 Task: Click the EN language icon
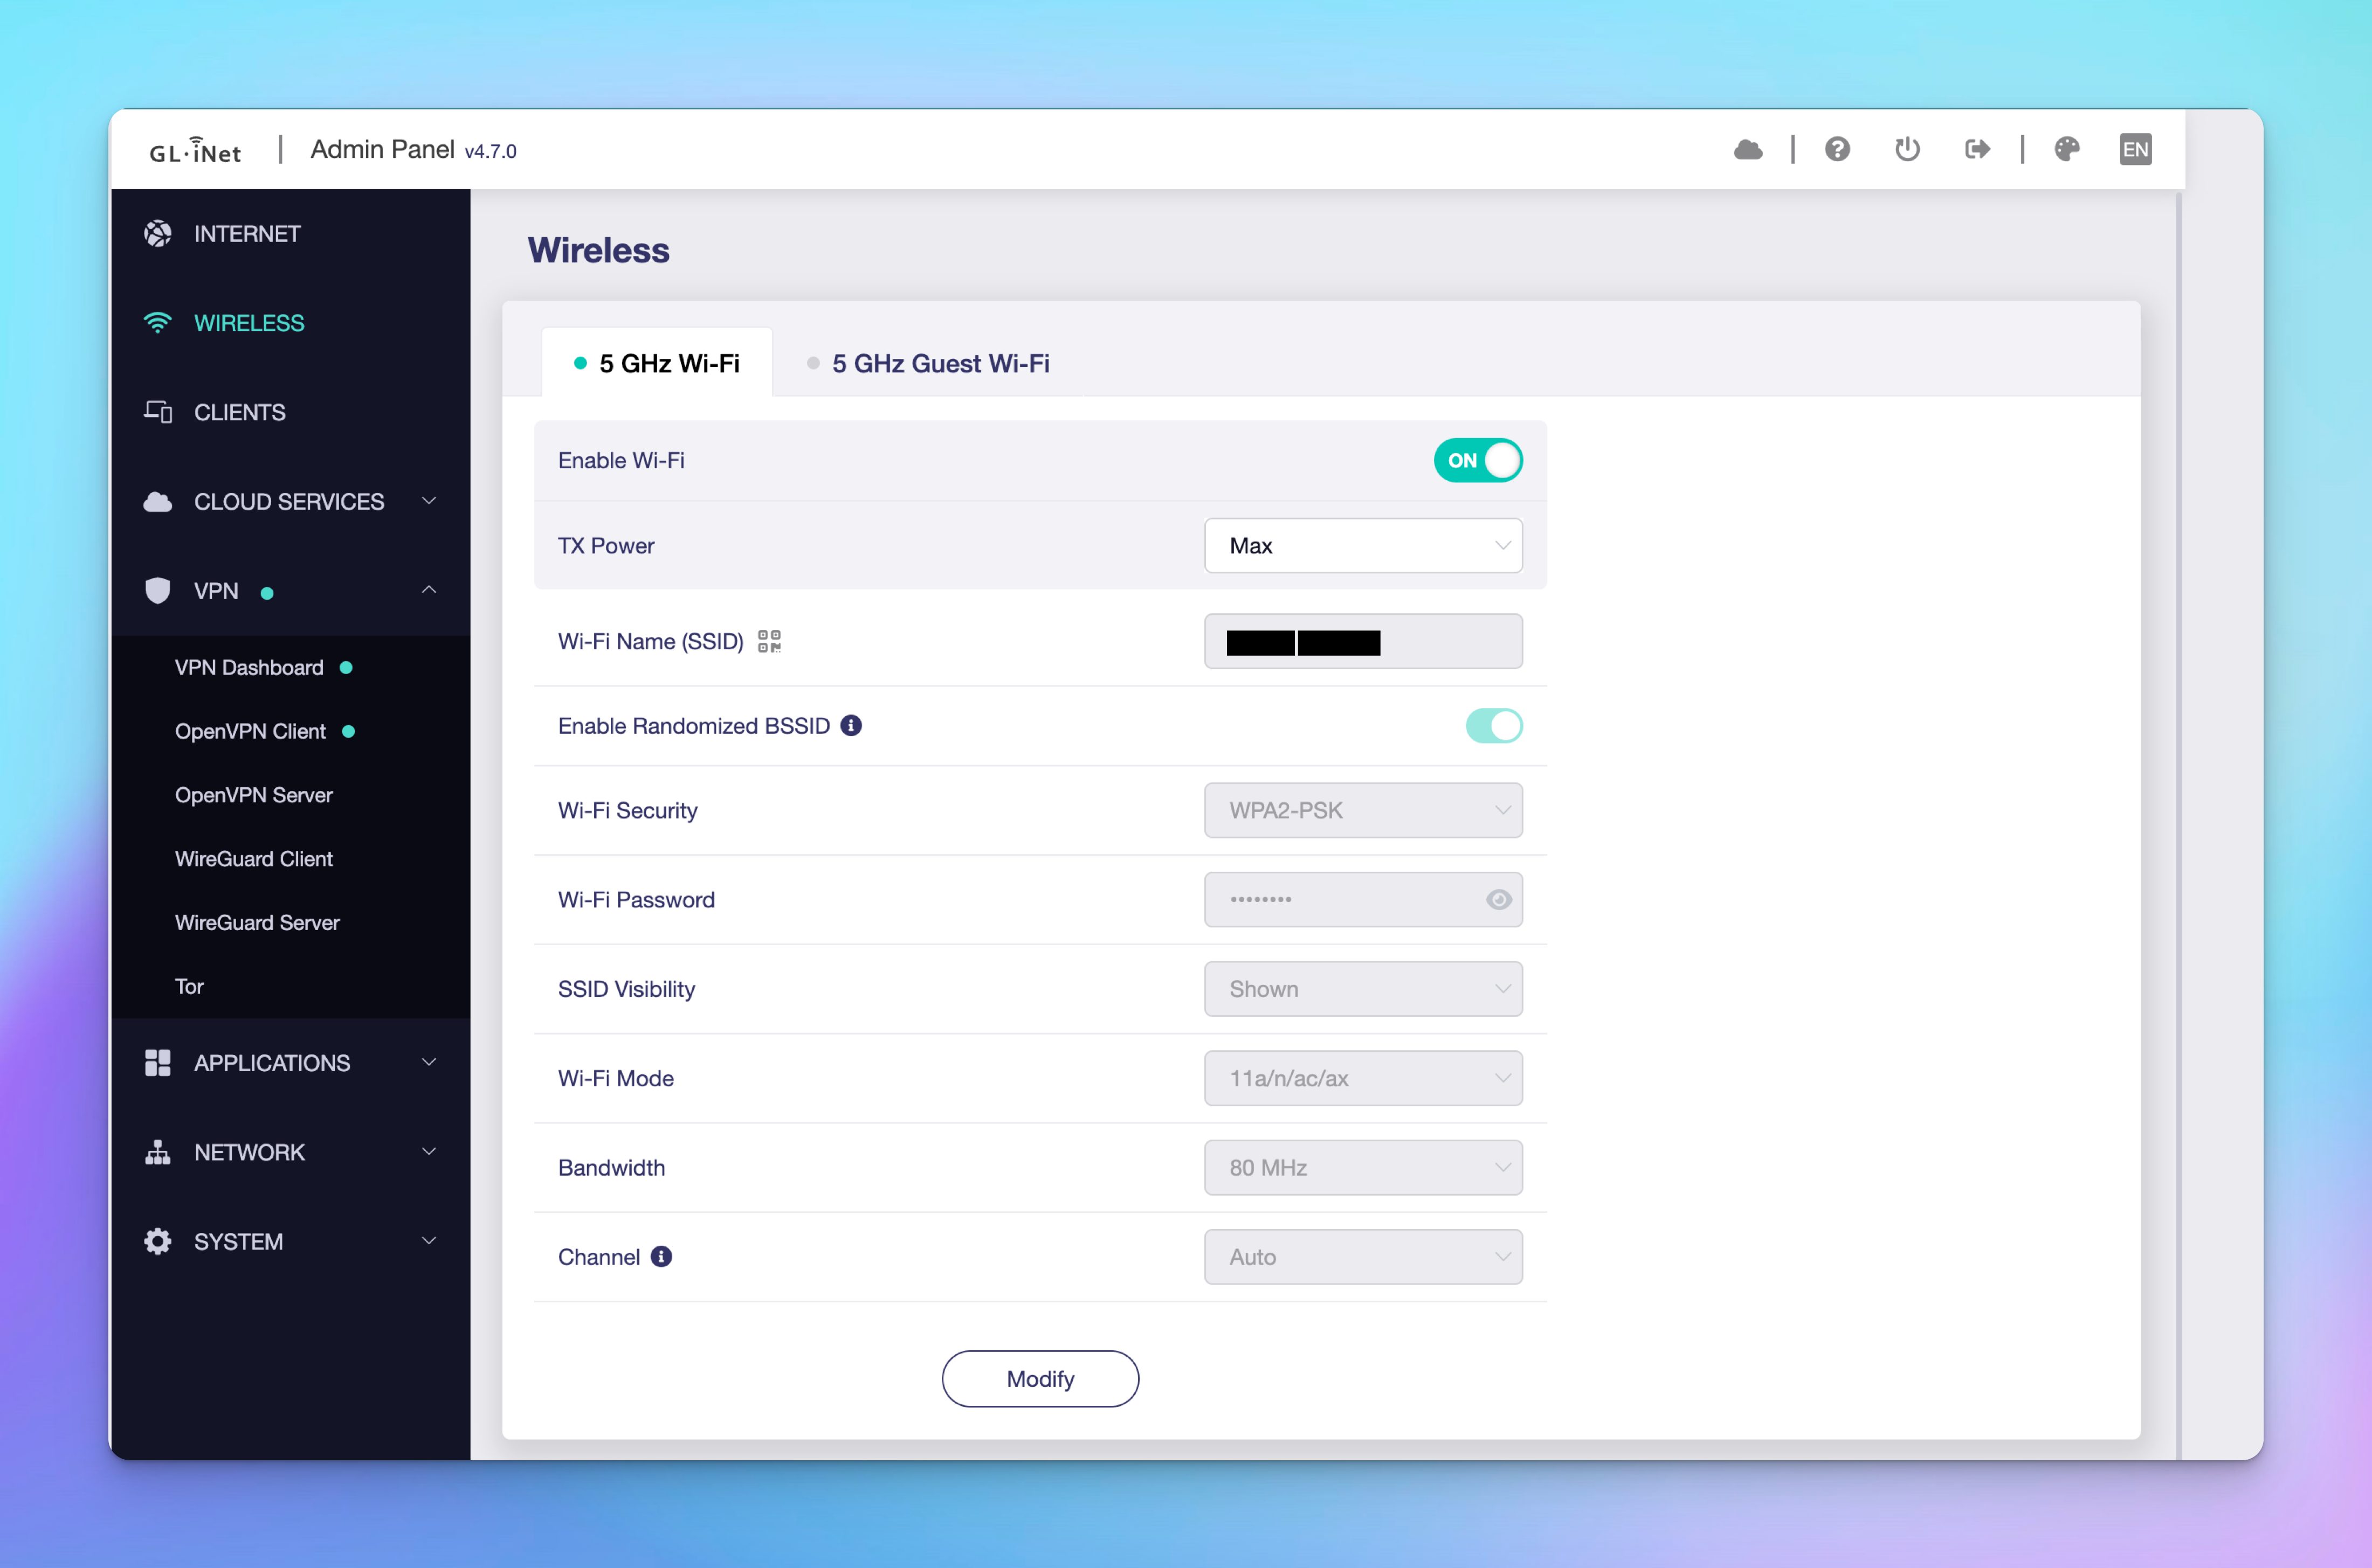pyautogui.click(x=2135, y=150)
